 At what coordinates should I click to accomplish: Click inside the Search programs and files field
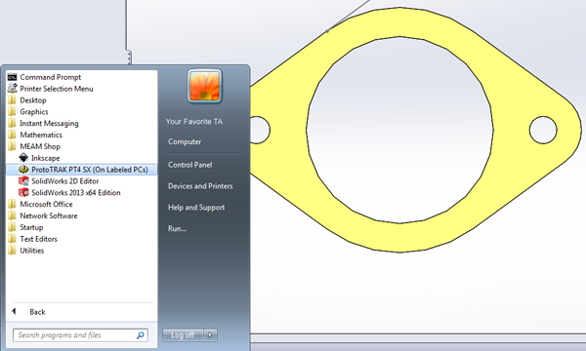click(80, 335)
